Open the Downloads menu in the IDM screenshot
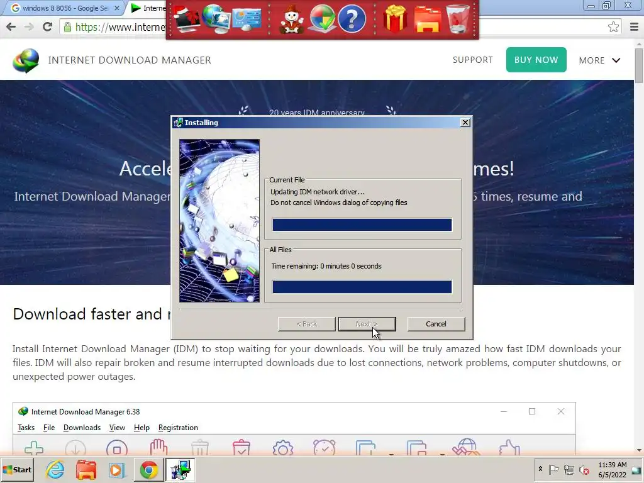Image resolution: width=644 pixels, height=483 pixels. (x=82, y=428)
